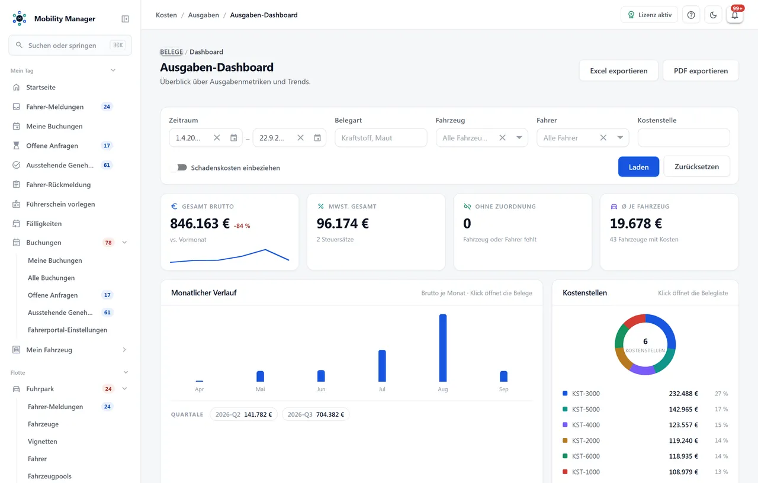This screenshot has width=758, height=483.
Task: Click the Lizenz aktiv badge
Action: (650, 15)
